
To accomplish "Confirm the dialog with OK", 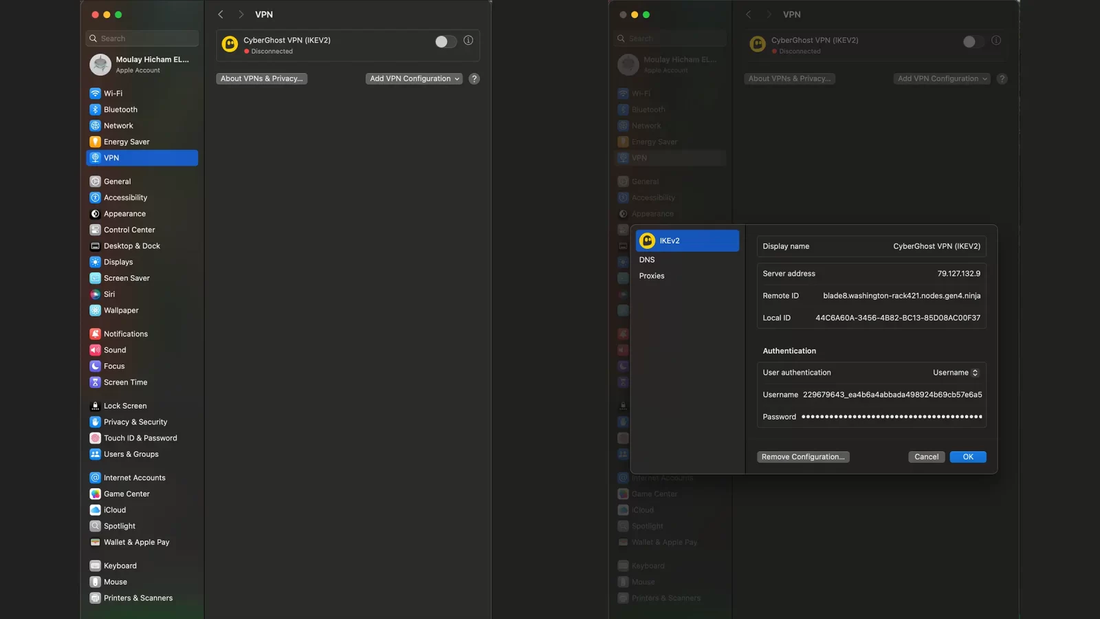I will (x=968, y=457).
